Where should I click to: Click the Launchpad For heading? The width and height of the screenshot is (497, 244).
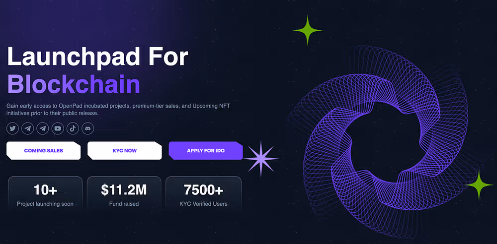pos(97,58)
